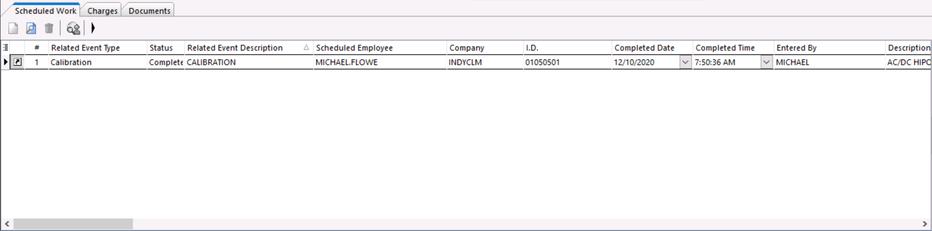
Task: Click the sort triangle on Related Event Description
Action: (x=306, y=47)
